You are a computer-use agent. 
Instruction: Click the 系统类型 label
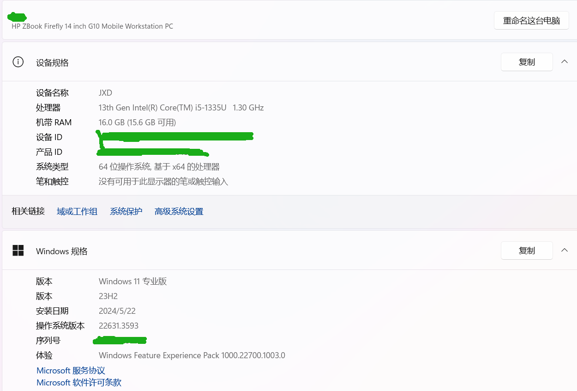click(52, 167)
